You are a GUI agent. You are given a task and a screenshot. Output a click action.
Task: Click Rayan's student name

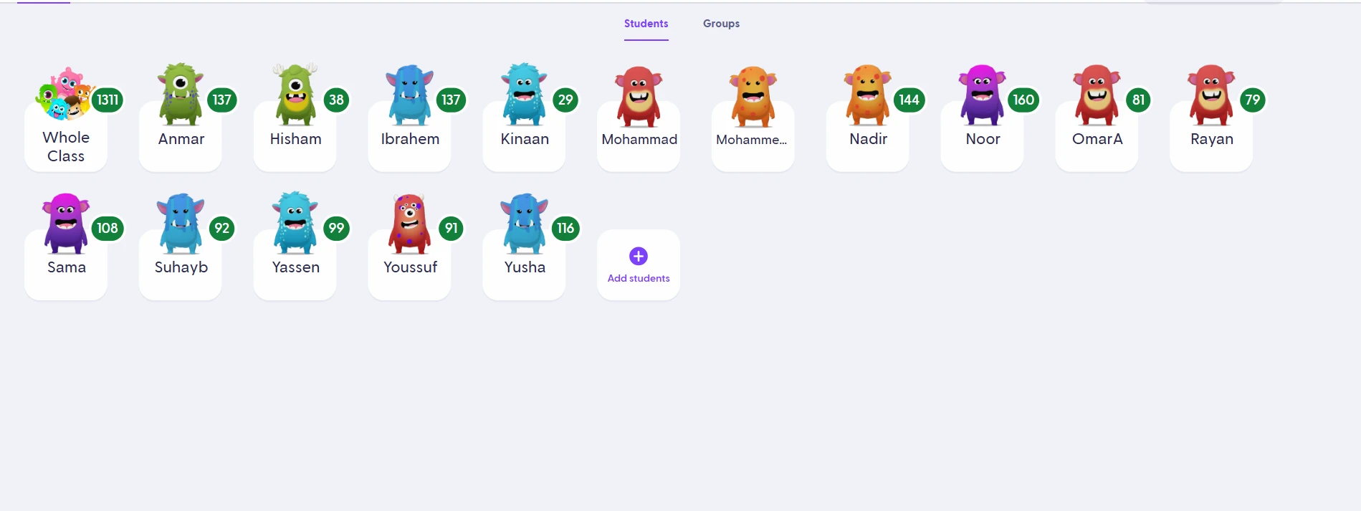click(x=1212, y=139)
